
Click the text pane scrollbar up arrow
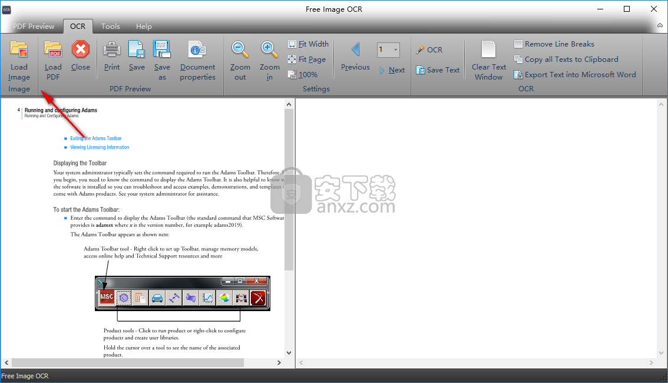pyautogui.click(x=661, y=104)
